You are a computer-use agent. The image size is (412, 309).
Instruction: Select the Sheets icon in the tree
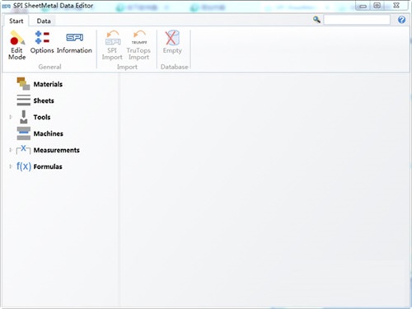(x=23, y=101)
